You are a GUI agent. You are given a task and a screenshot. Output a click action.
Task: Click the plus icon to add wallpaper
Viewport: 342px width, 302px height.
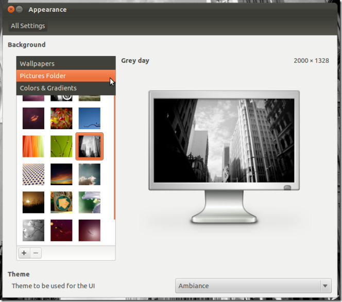tap(24, 253)
